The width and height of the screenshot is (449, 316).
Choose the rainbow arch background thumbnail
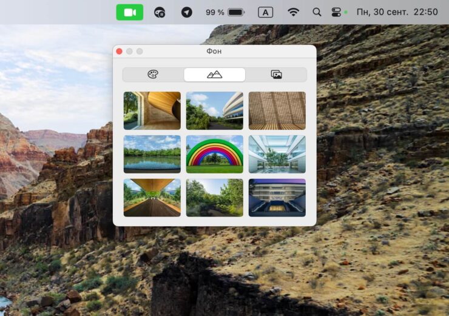point(214,154)
